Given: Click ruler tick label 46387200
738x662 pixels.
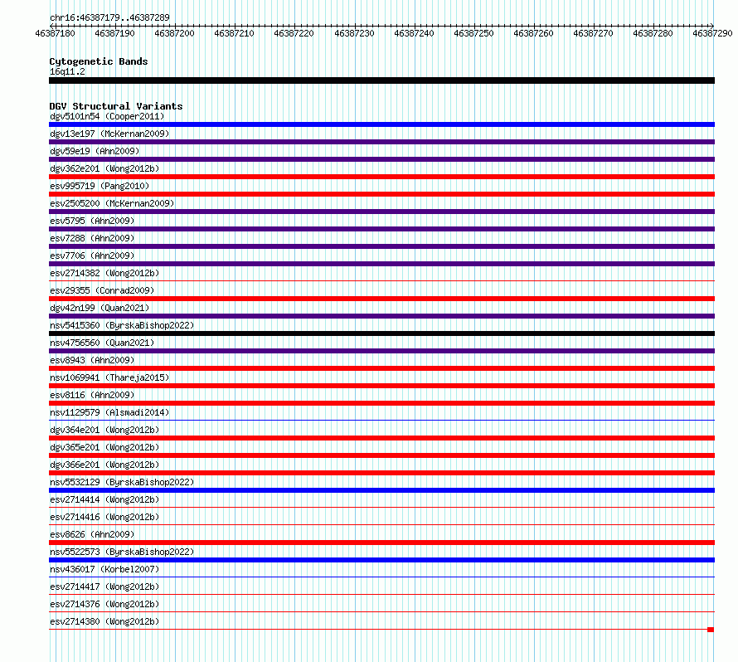Looking at the screenshot, I should click(x=175, y=33).
